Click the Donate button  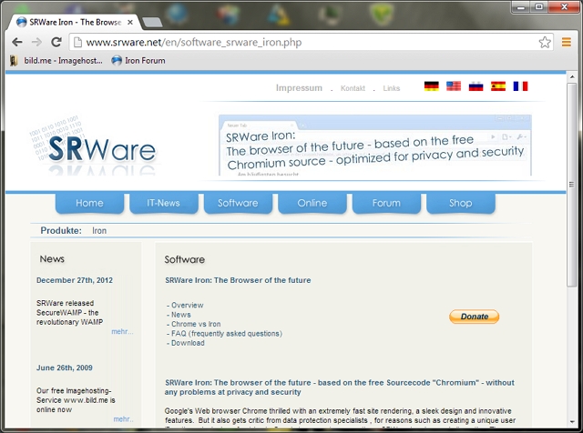click(474, 317)
